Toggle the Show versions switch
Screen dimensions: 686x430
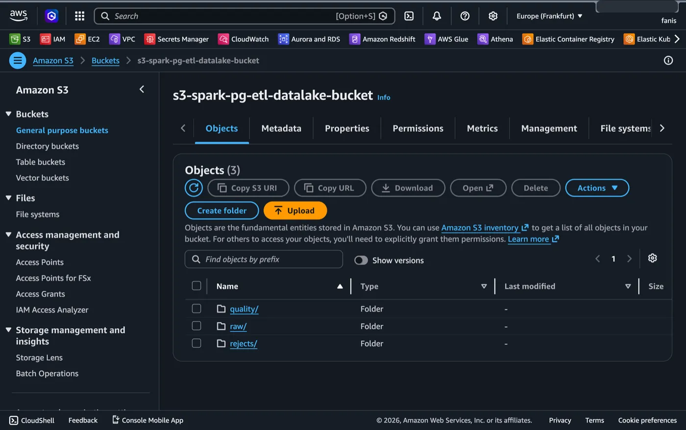(x=361, y=260)
